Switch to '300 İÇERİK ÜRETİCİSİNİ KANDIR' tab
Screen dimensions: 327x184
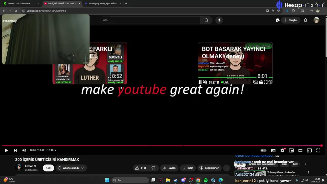click(62, 4)
